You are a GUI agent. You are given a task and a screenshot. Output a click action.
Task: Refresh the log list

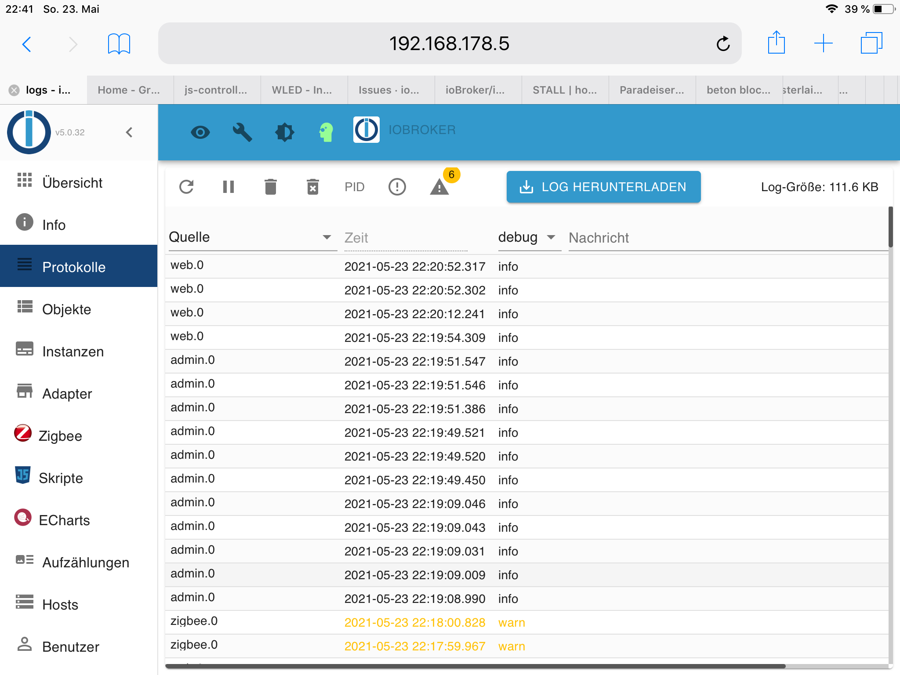[x=186, y=186]
